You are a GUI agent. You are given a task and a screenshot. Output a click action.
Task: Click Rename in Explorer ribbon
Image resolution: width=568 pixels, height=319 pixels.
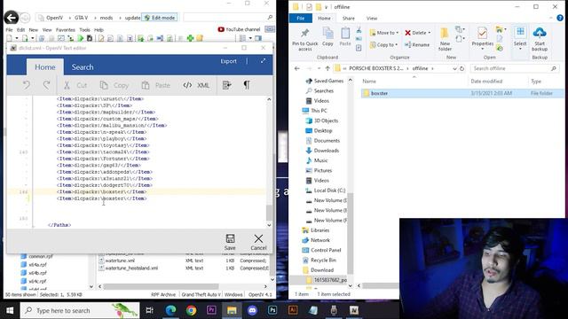[417, 45]
